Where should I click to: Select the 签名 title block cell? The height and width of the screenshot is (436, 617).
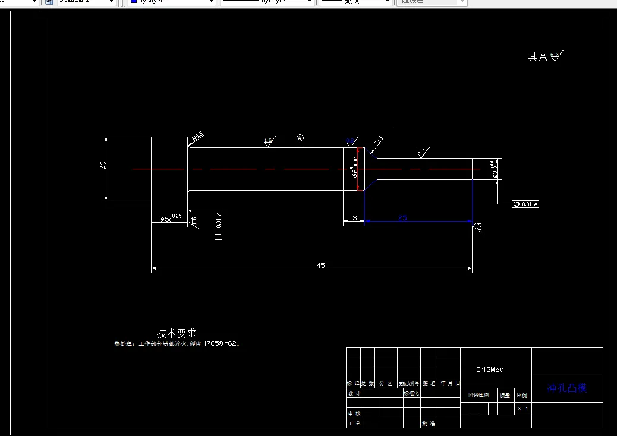pos(429,383)
